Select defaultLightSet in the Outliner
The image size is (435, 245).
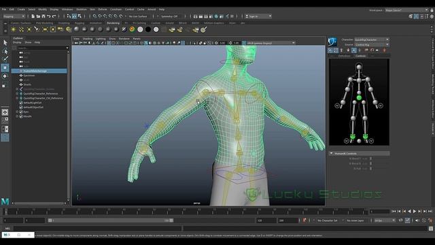(x=33, y=103)
